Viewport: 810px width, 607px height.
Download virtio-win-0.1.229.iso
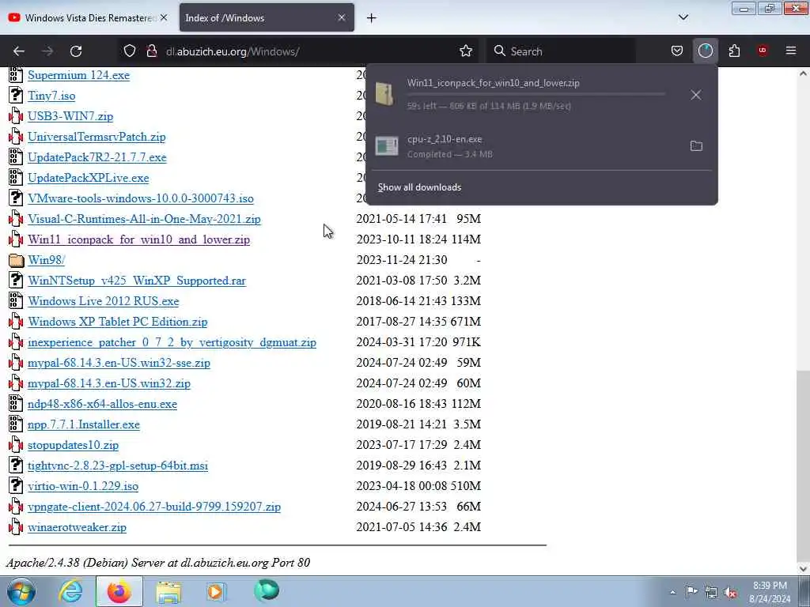(83, 486)
